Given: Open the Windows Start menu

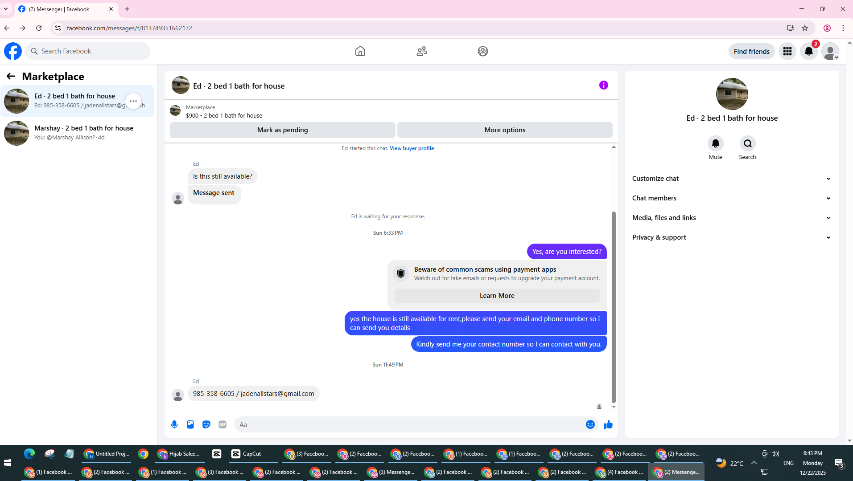Looking at the screenshot, I should pyautogui.click(x=8, y=463).
